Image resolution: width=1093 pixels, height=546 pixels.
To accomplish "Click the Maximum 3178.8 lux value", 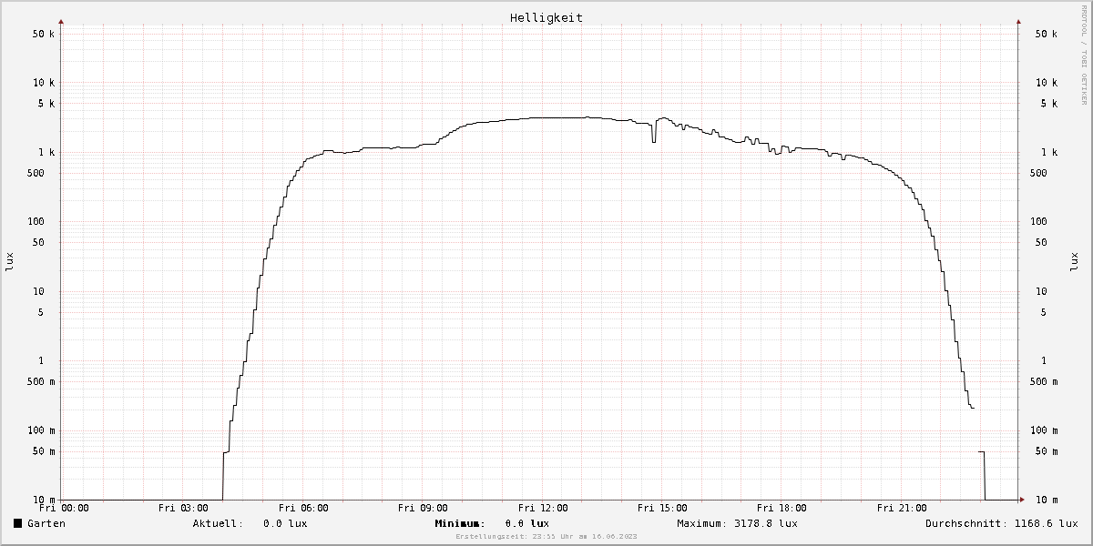I will 766,523.
